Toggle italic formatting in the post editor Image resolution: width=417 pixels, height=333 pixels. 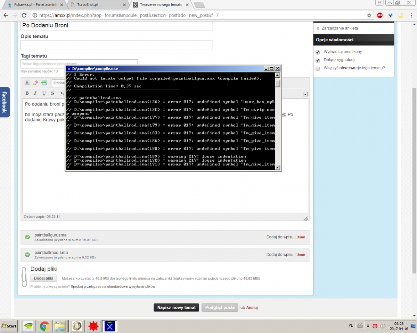pyautogui.click(x=35, y=93)
